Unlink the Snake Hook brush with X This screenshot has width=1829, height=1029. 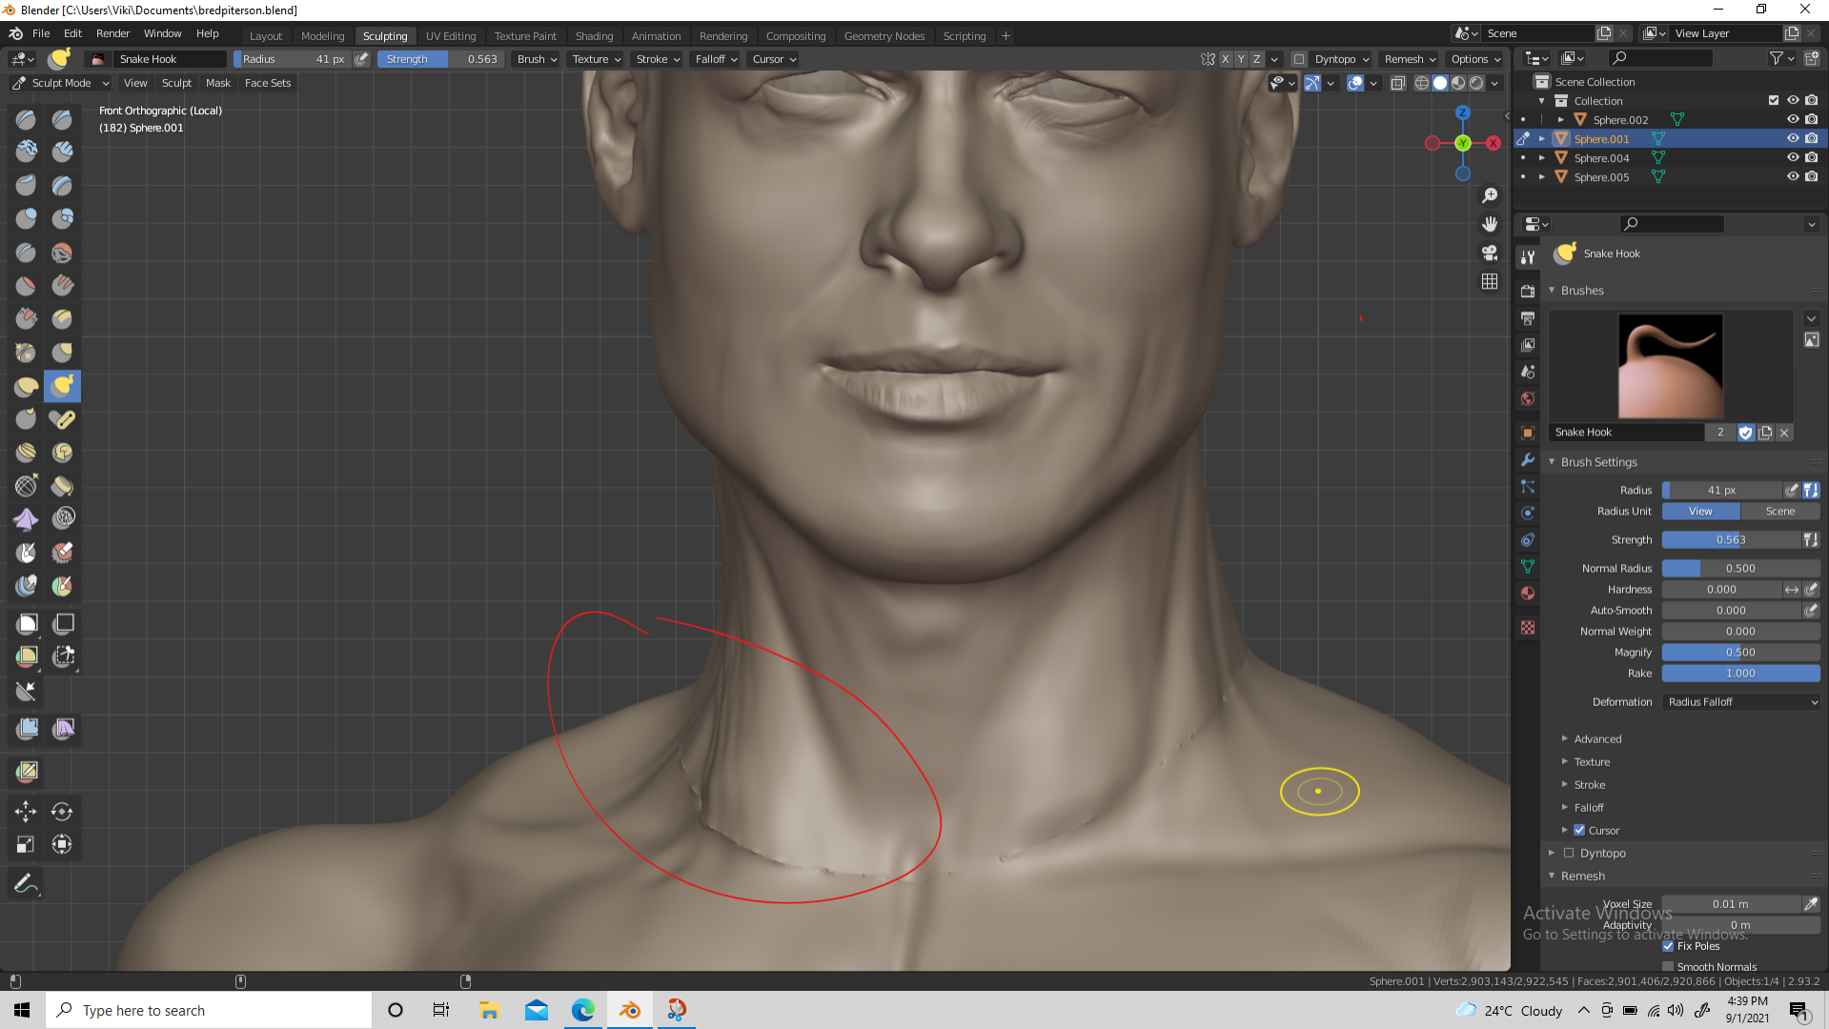pyautogui.click(x=1784, y=433)
